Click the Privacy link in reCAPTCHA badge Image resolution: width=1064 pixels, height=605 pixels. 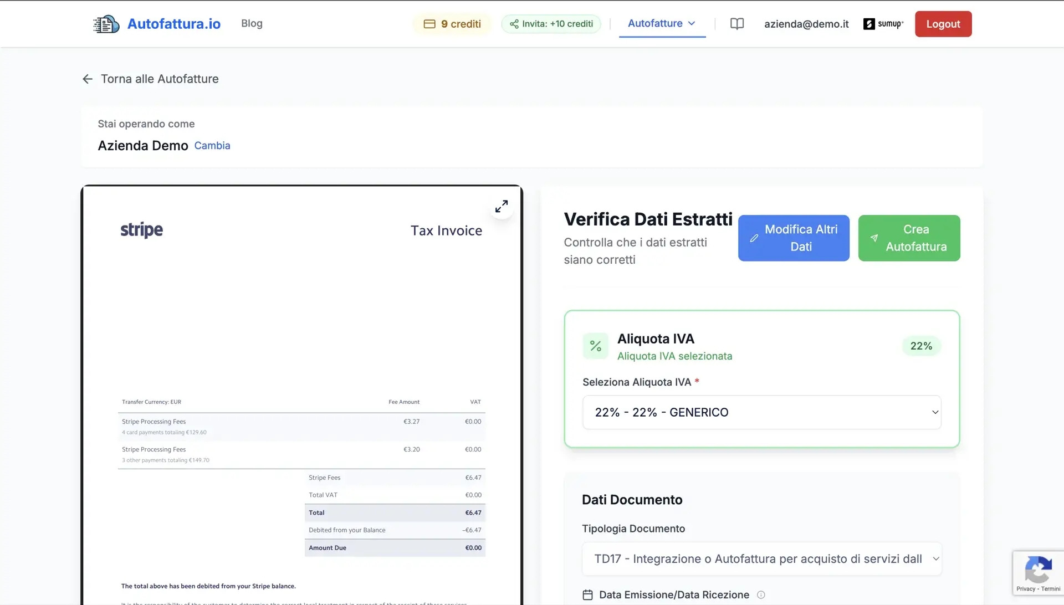[1026, 589]
